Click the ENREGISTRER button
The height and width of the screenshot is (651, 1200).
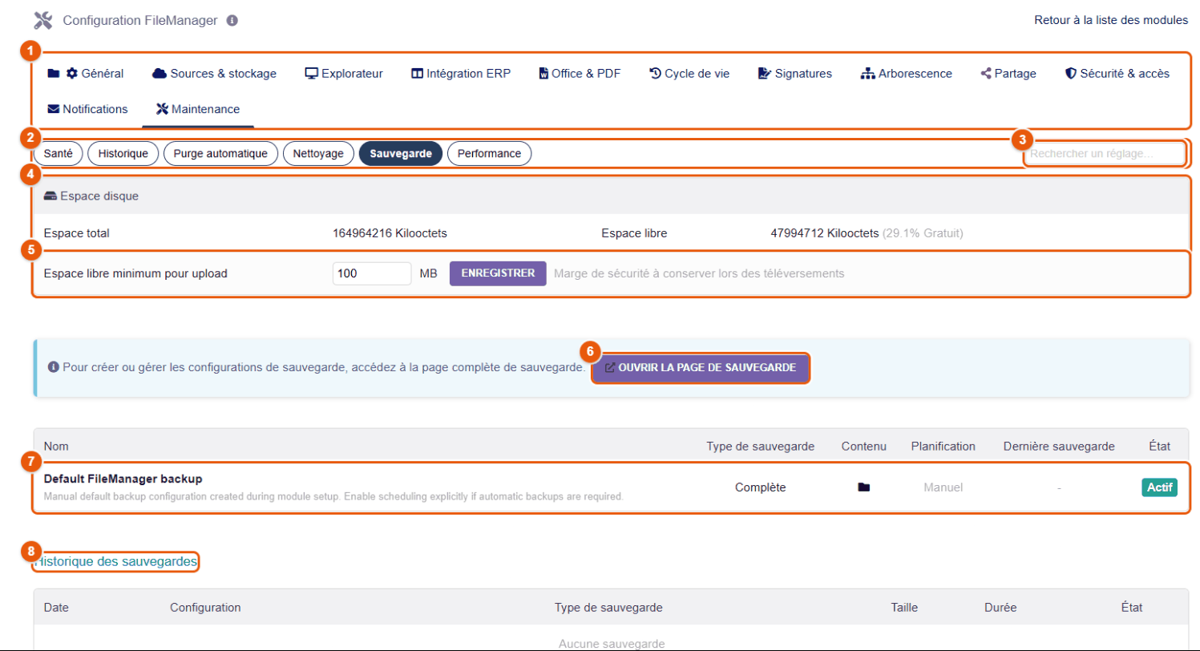[498, 273]
